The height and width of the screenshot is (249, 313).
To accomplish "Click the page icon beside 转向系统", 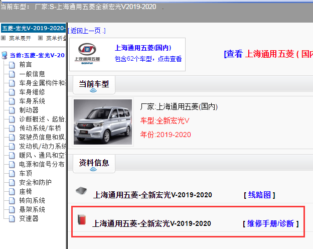I will click(x=12, y=201).
